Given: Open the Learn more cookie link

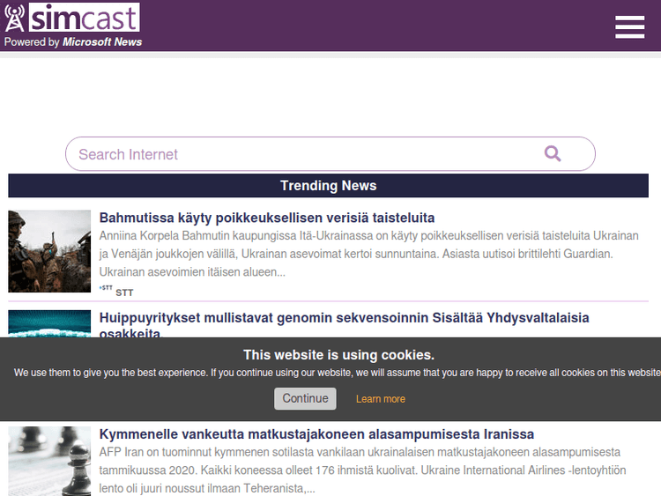Looking at the screenshot, I should coord(380,399).
